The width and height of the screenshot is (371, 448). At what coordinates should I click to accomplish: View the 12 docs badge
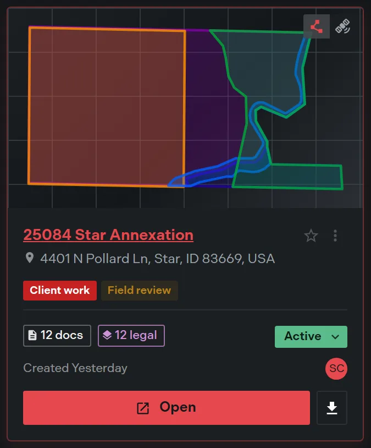tap(57, 335)
